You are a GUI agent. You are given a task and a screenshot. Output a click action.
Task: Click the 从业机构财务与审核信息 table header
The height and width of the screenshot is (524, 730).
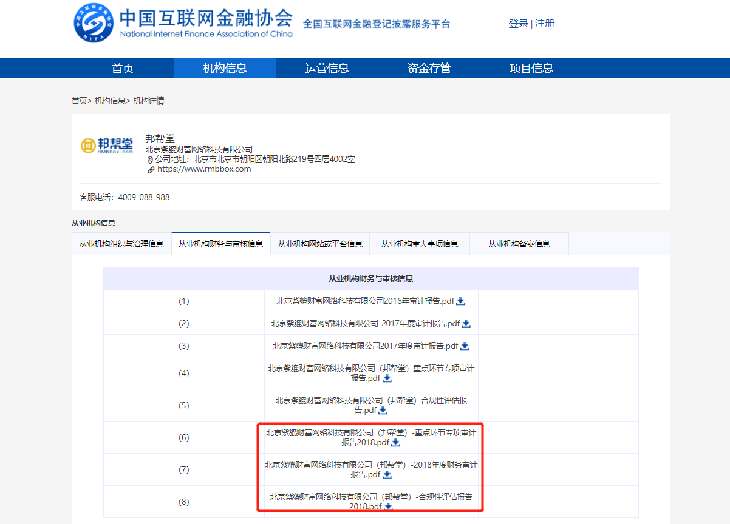tap(371, 278)
